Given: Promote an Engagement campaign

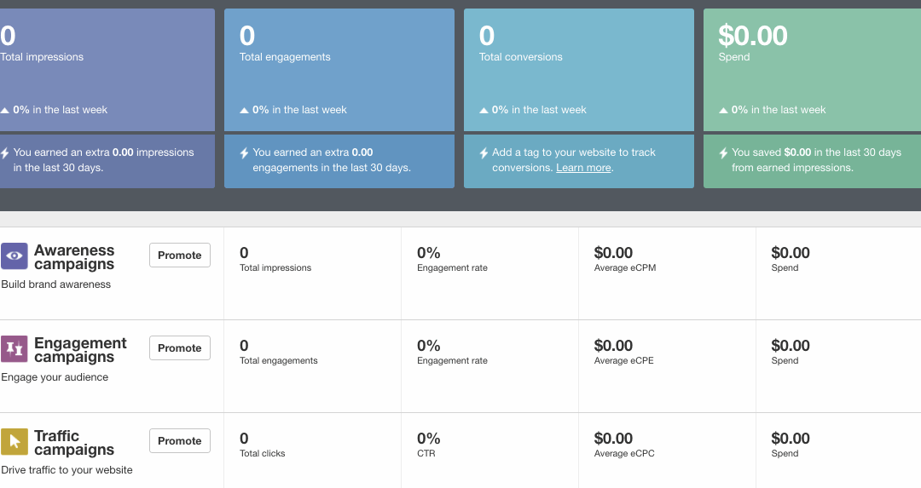Looking at the screenshot, I should [179, 348].
